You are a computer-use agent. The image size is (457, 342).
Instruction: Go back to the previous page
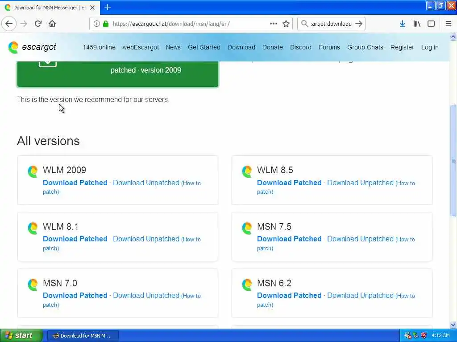tap(9, 24)
